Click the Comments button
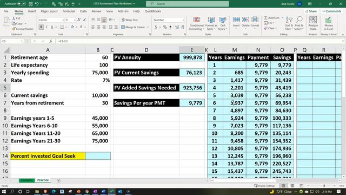The height and width of the screenshot is (195, 346). coord(331,11)
